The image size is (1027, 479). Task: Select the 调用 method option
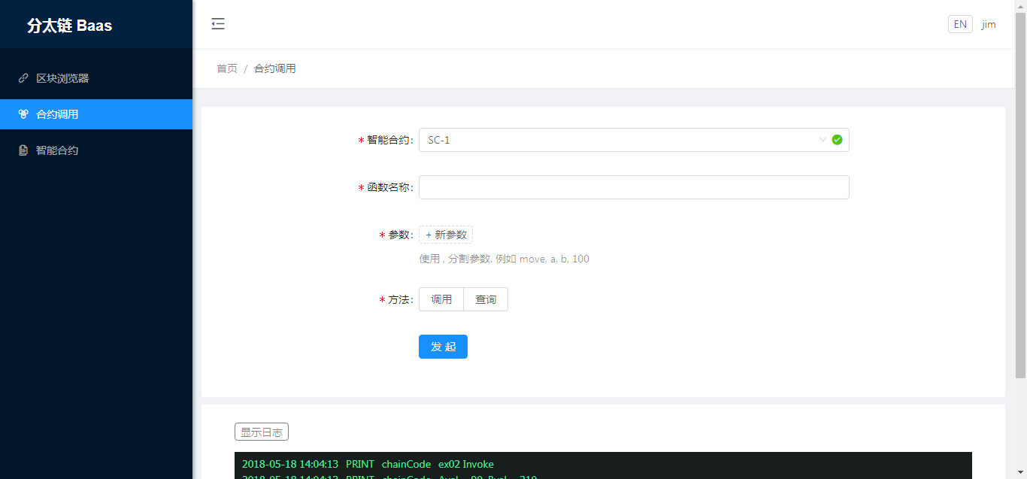click(441, 299)
